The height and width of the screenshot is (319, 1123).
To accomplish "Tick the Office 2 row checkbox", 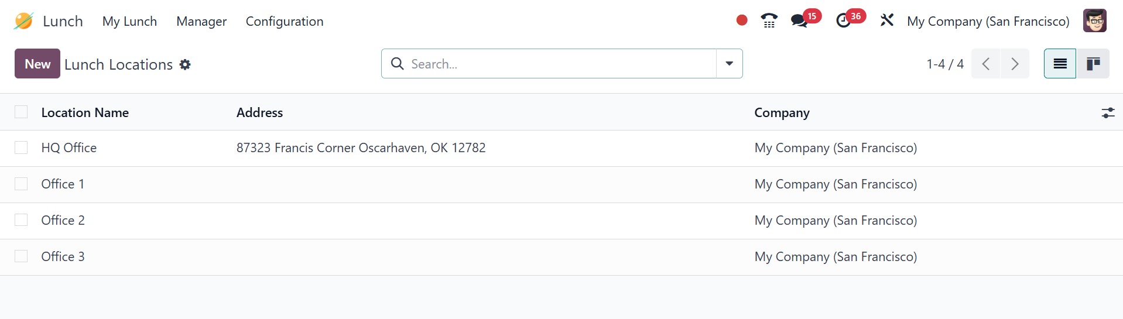I will (21, 220).
